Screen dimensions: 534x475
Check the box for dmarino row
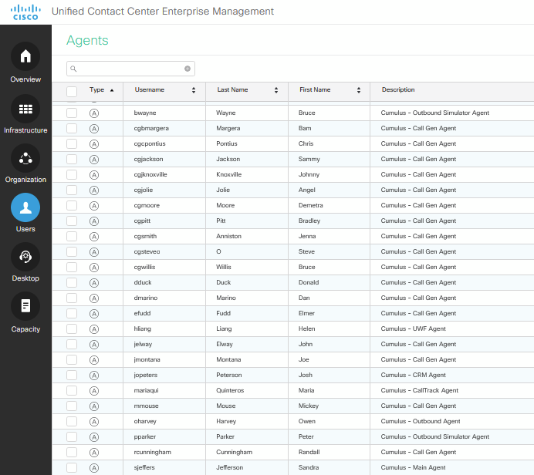pos(72,298)
